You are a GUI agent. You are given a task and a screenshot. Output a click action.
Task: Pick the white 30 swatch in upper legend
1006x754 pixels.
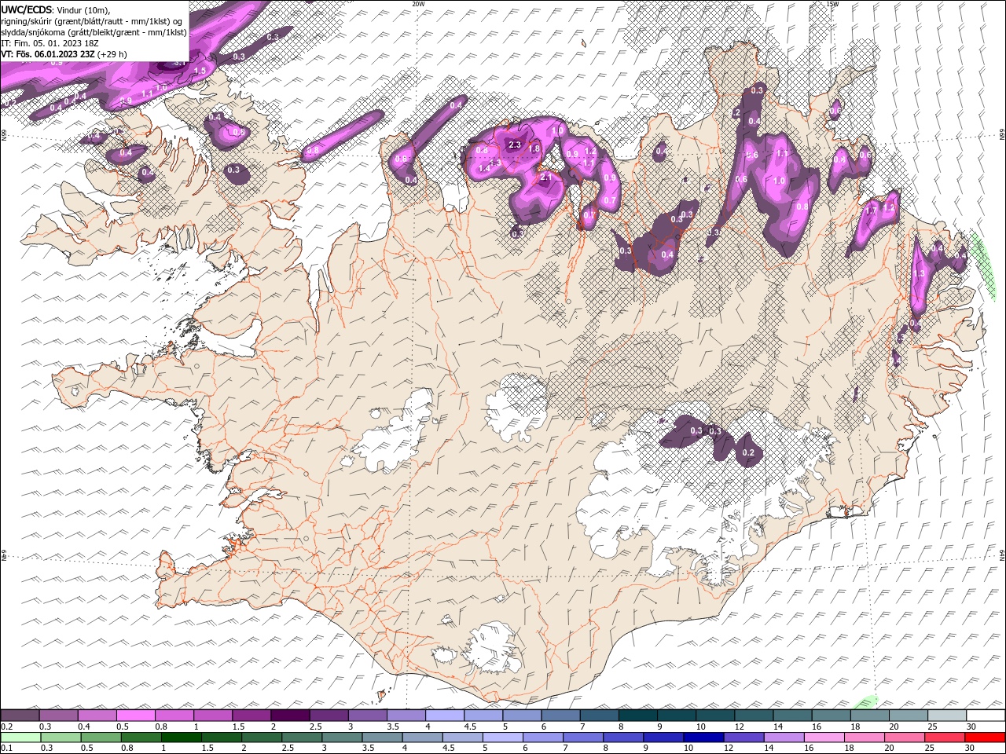[x=985, y=716]
